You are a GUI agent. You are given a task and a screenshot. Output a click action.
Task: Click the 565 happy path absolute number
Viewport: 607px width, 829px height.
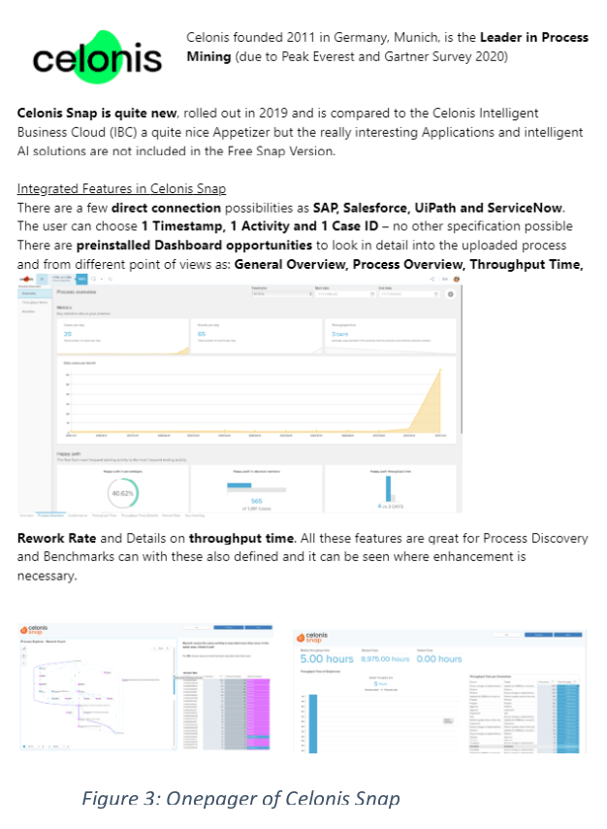[257, 501]
